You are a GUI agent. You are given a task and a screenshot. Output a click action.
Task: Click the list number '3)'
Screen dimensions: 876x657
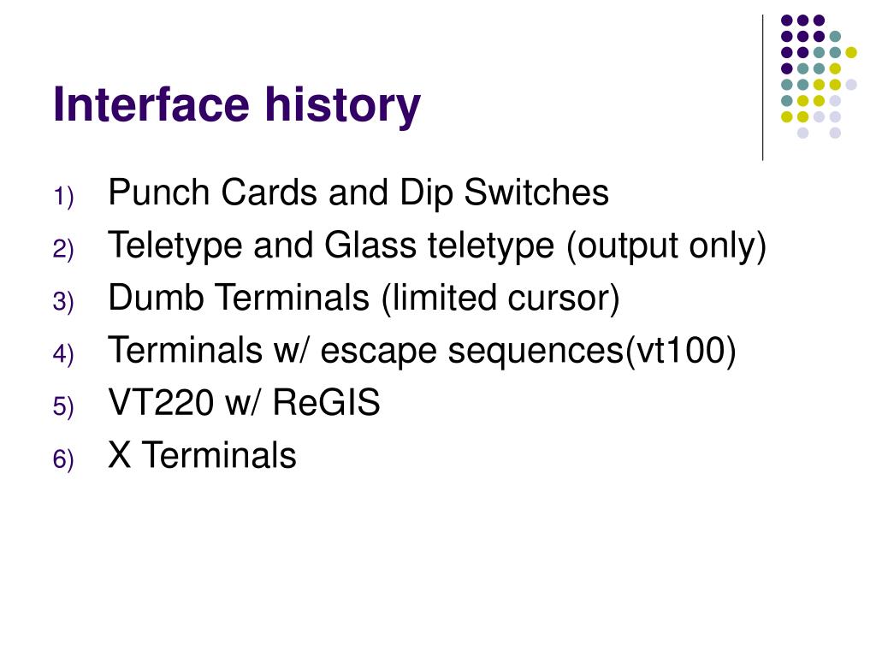63,302
